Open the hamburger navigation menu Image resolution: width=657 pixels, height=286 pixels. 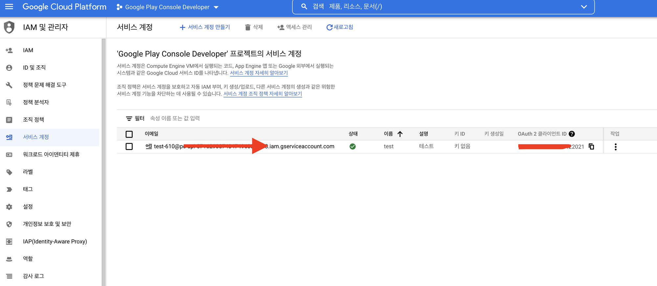tap(9, 7)
